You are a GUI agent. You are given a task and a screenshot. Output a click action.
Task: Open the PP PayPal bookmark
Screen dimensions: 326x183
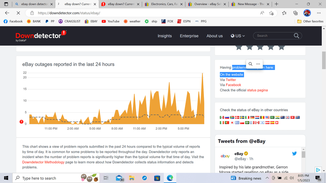pos(50,21)
